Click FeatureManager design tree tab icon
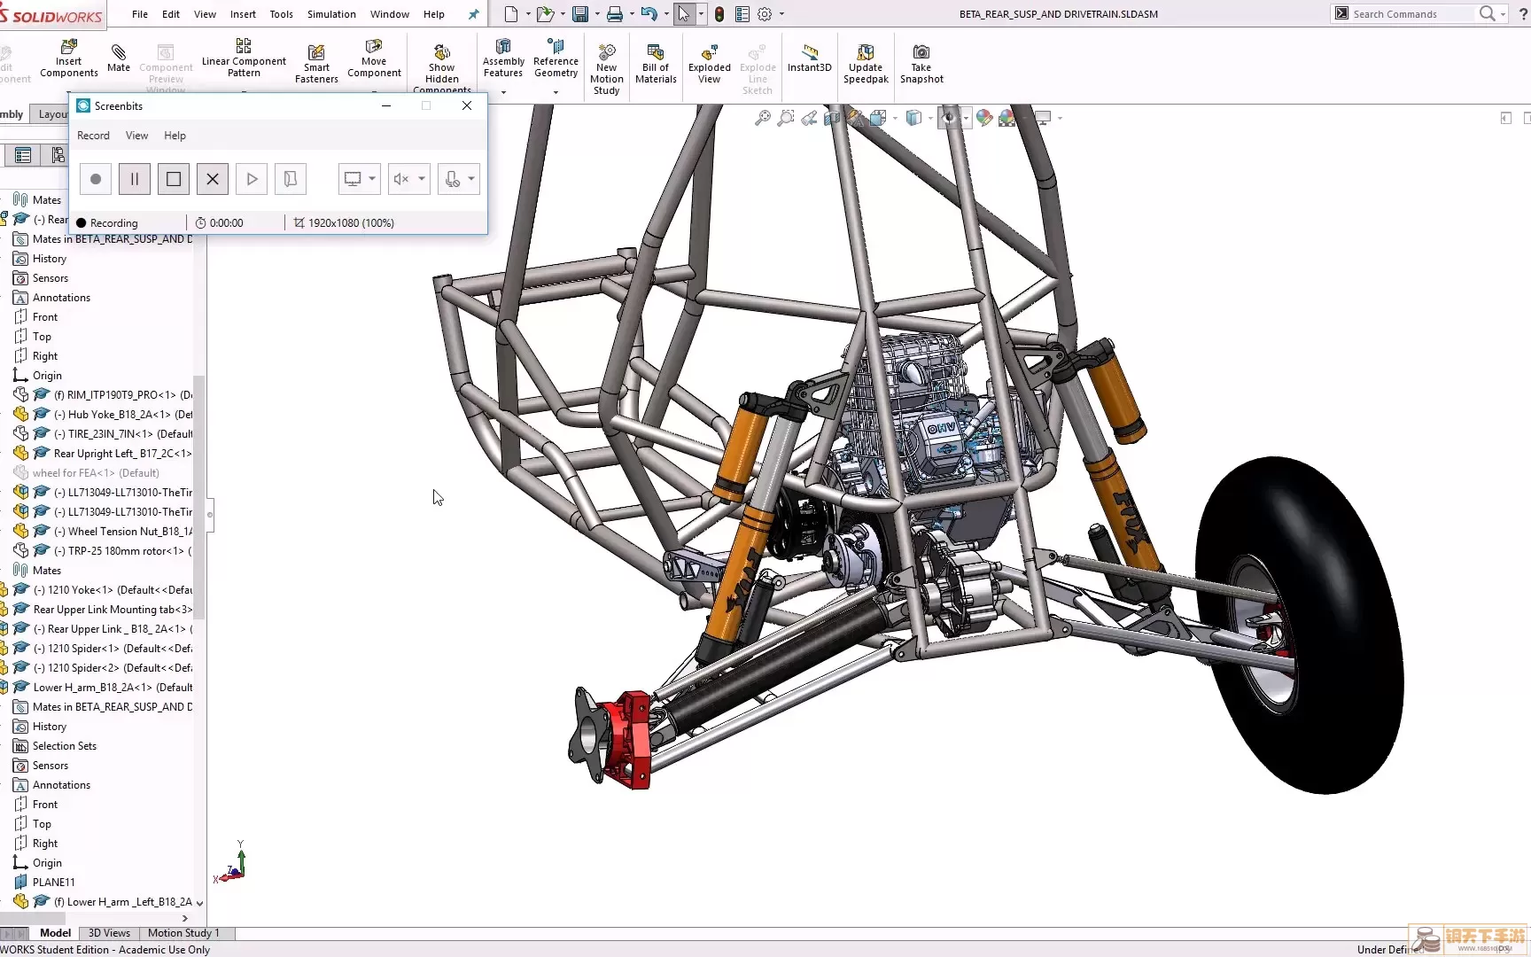 pos(23,156)
